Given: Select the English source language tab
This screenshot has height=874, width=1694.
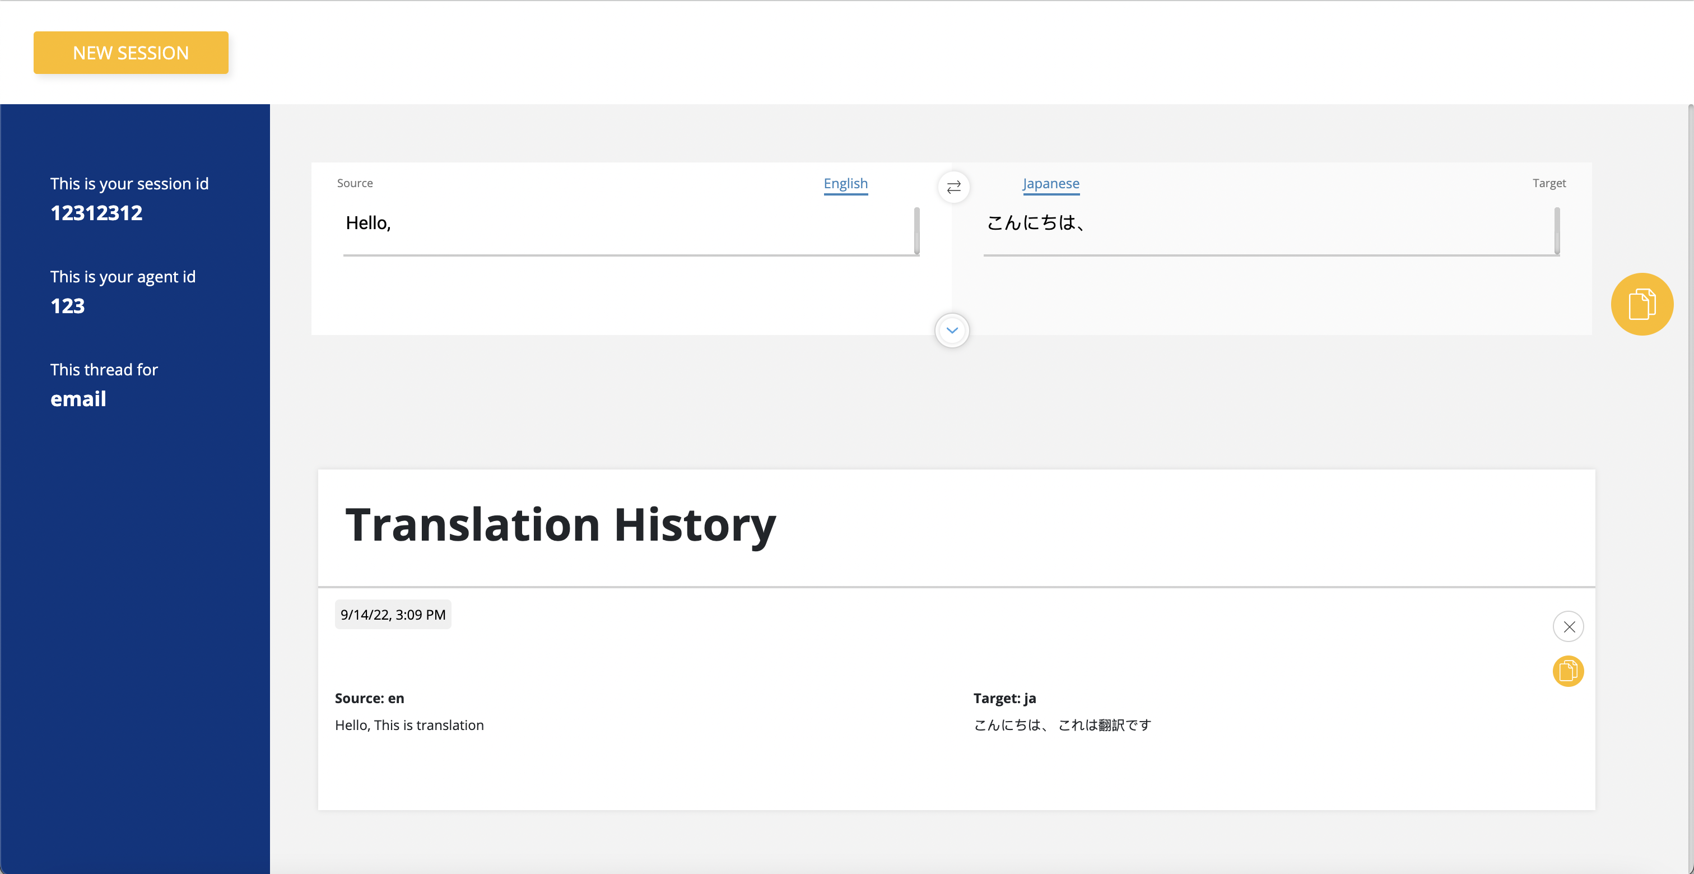Looking at the screenshot, I should pos(845,183).
